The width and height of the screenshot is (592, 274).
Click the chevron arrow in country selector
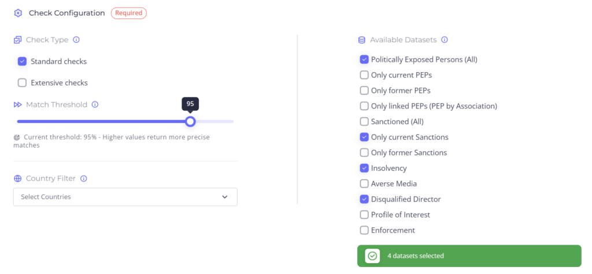pyautogui.click(x=225, y=197)
